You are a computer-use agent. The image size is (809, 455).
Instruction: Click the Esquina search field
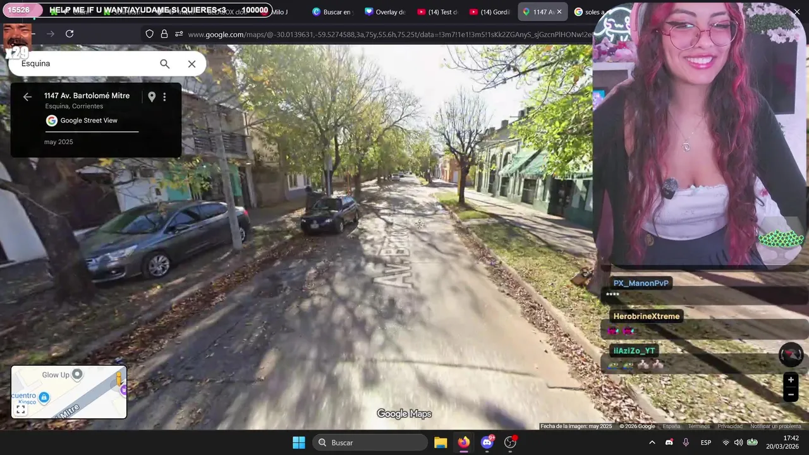click(x=85, y=64)
